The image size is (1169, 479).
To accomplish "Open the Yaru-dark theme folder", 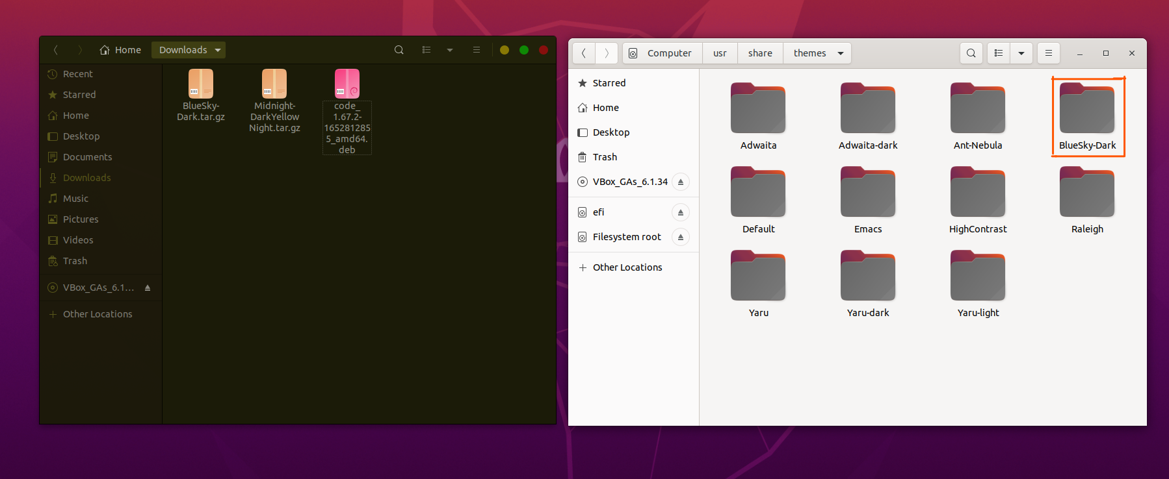I will (x=868, y=284).
